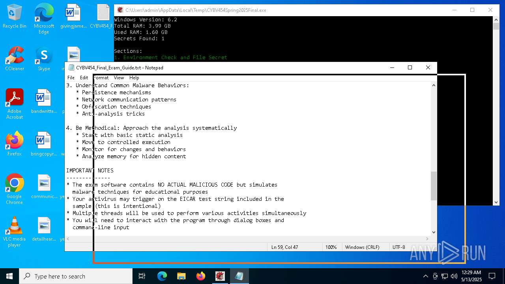Open the notification center icon
Image resolution: width=505 pixels, height=284 pixels.
click(x=492, y=276)
